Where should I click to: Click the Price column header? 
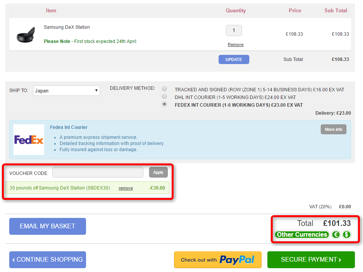pos(295,10)
